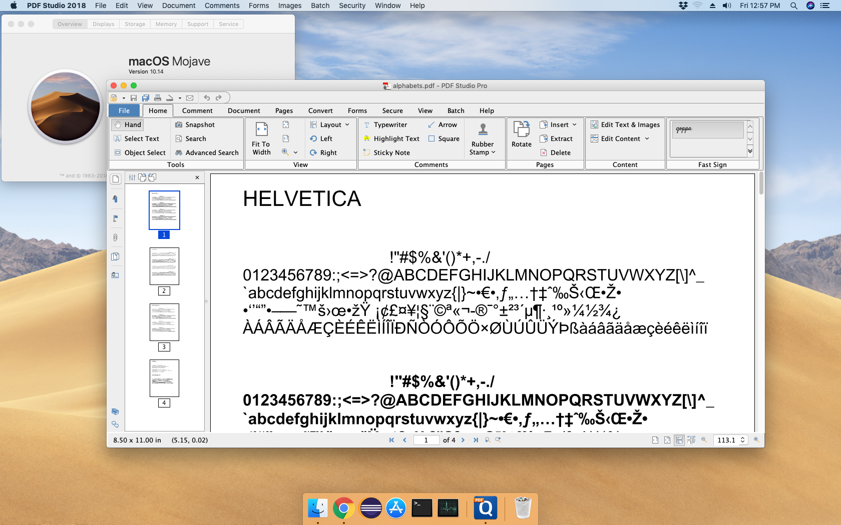Open the Layers pane icon in sidebar
This screenshot has height=525, width=841.
(x=116, y=256)
